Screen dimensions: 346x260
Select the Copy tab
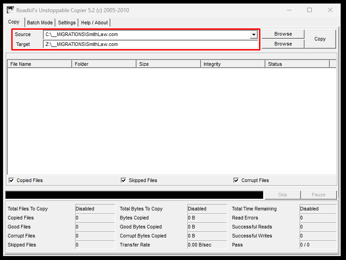[x=14, y=22]
